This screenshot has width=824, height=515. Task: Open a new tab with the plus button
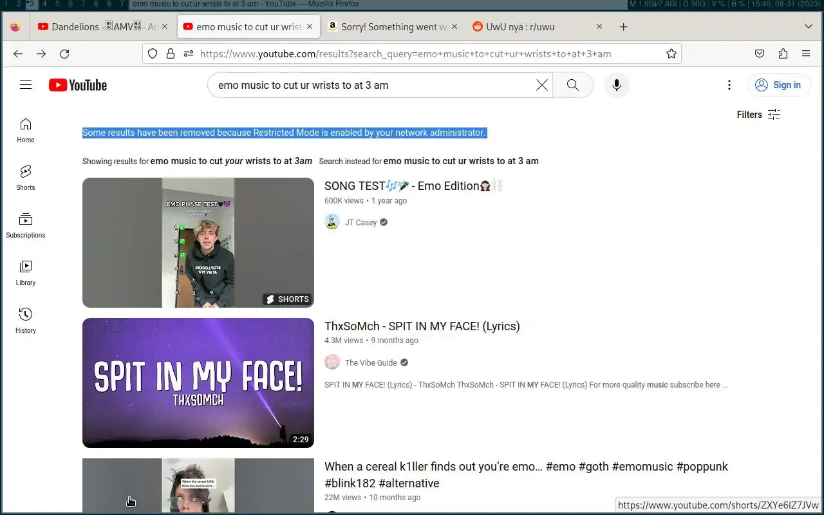623,27
